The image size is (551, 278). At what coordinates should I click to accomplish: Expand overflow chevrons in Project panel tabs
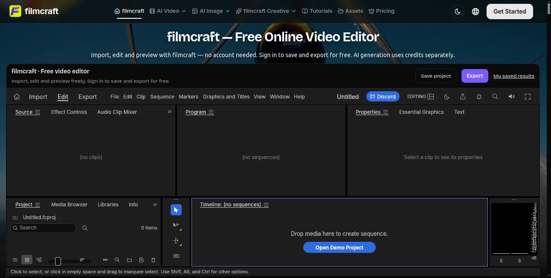click(155, 205)
